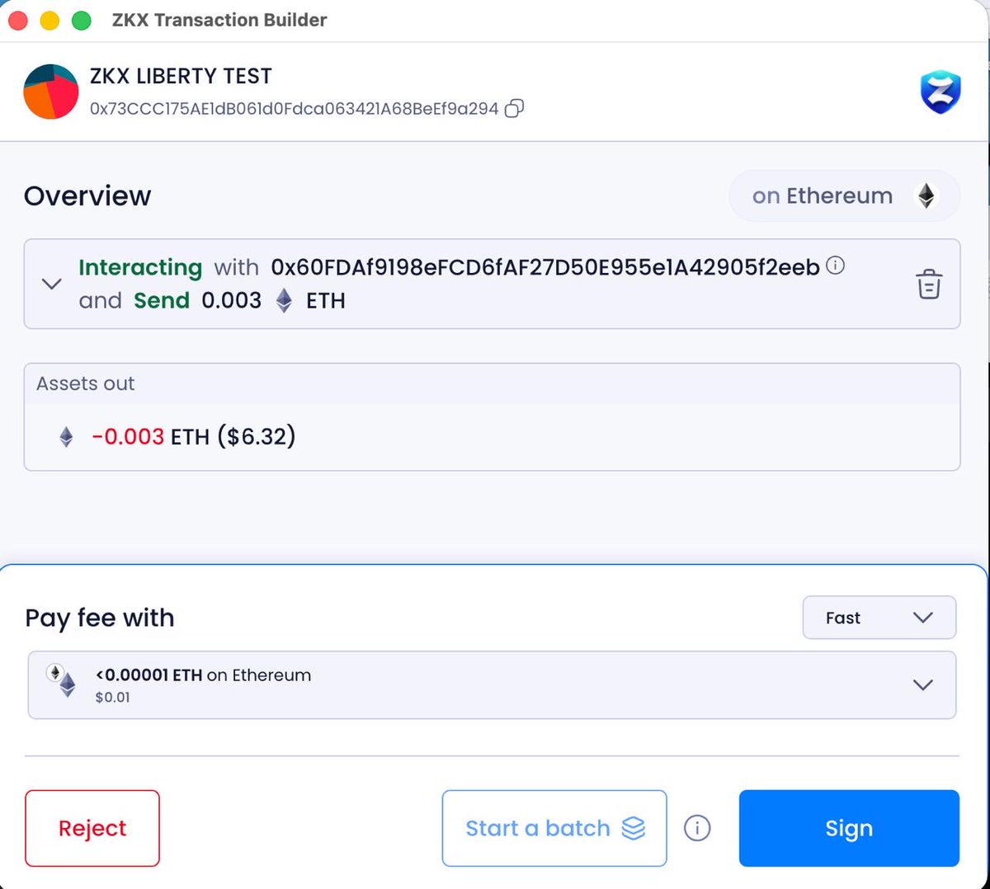This screenshot has height=889, width=990.
Task: Sign the transaction
Action: [849, 828]
